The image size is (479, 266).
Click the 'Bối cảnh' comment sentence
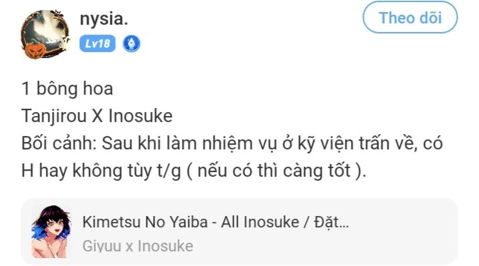coord(232,143)
